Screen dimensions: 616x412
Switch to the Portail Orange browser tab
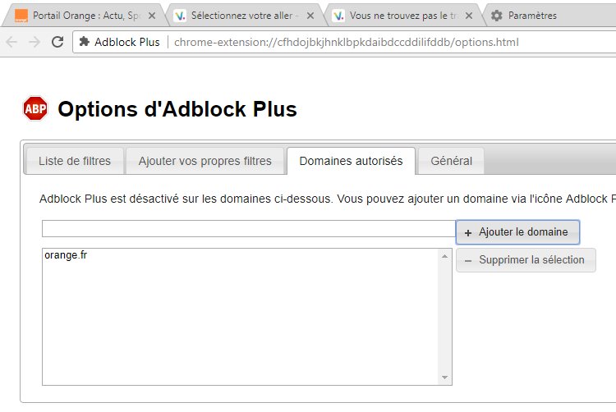[82, 16]
